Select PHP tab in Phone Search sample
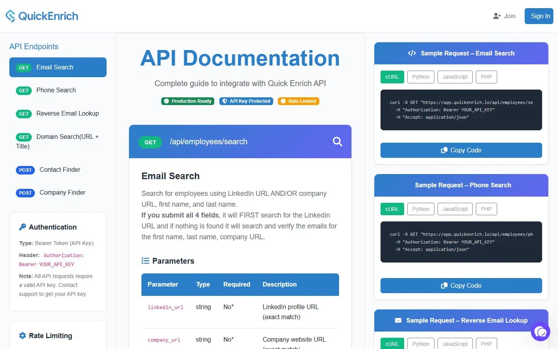 486,209
